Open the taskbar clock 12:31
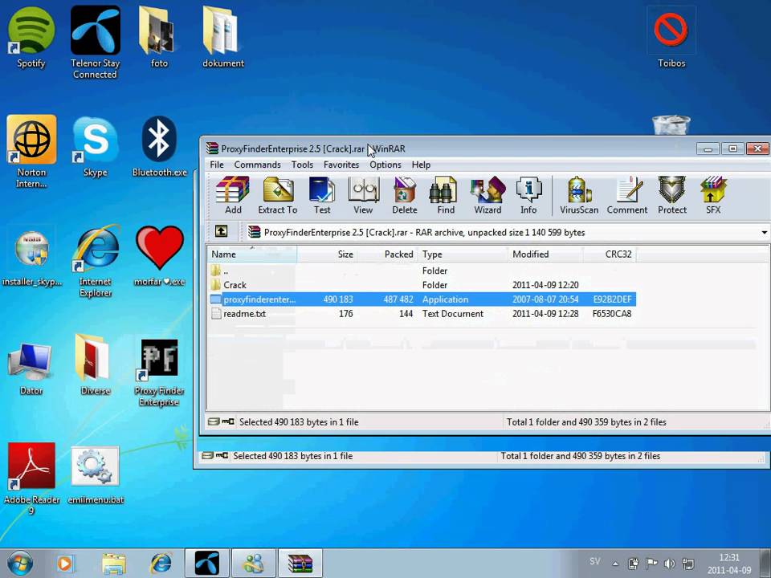771x578 pixels. point(729,564)
